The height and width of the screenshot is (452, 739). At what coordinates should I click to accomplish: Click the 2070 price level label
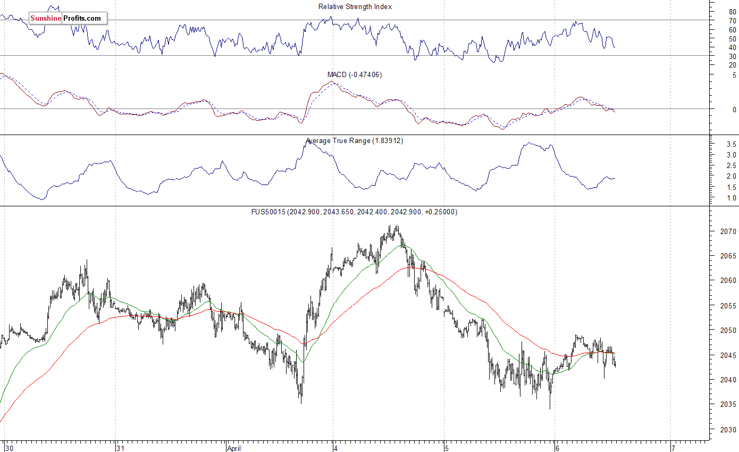[x=728, y=231]
